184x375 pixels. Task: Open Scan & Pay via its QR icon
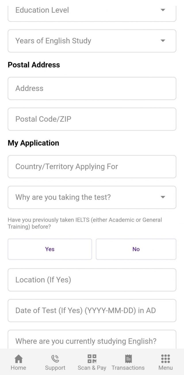pos(92,359)
